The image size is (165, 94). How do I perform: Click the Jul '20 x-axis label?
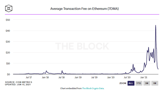(x=127, y=78)
